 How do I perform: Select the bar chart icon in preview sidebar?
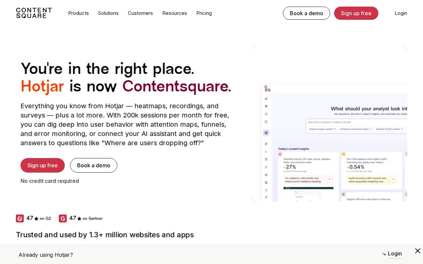[266, 151]
